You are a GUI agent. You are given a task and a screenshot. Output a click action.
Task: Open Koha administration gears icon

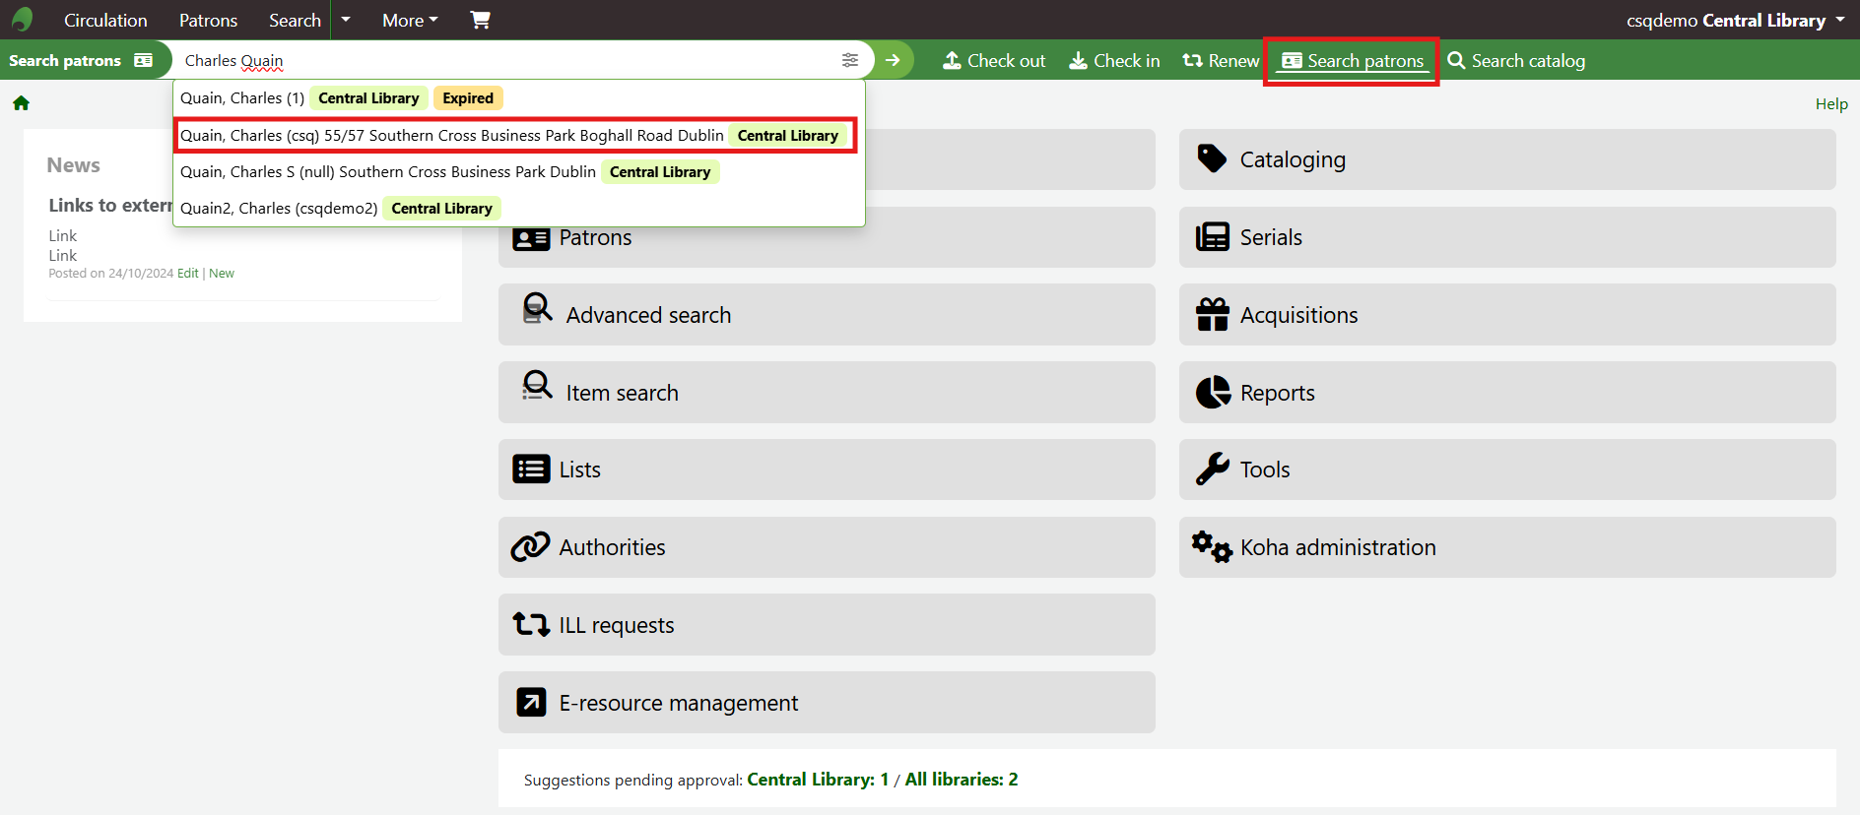pos(1212,547)
